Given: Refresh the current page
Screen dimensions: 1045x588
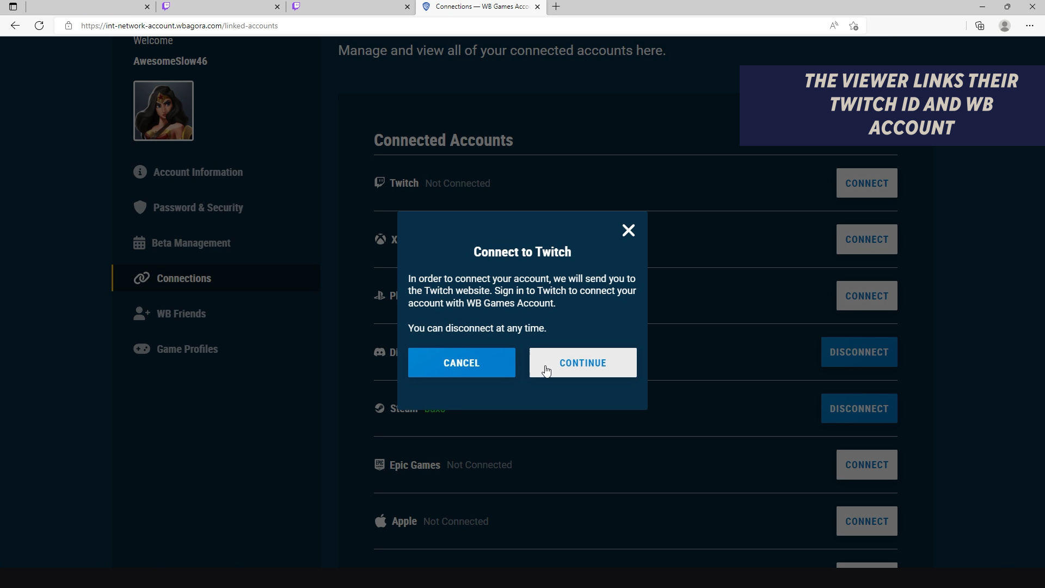Looking at the screenshot, I should click(39, 26).
